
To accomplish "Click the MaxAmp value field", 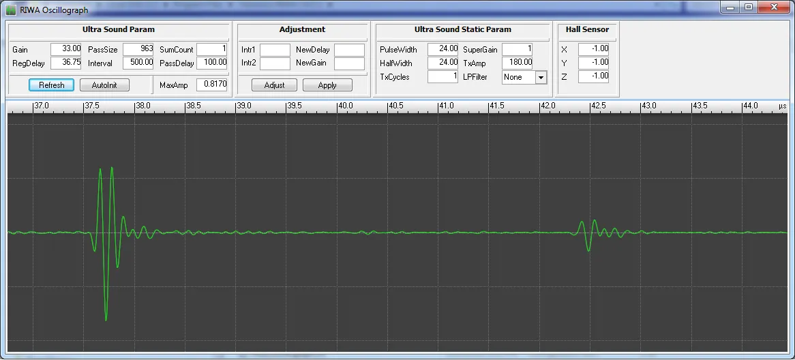I will click(x=212, y=84).
